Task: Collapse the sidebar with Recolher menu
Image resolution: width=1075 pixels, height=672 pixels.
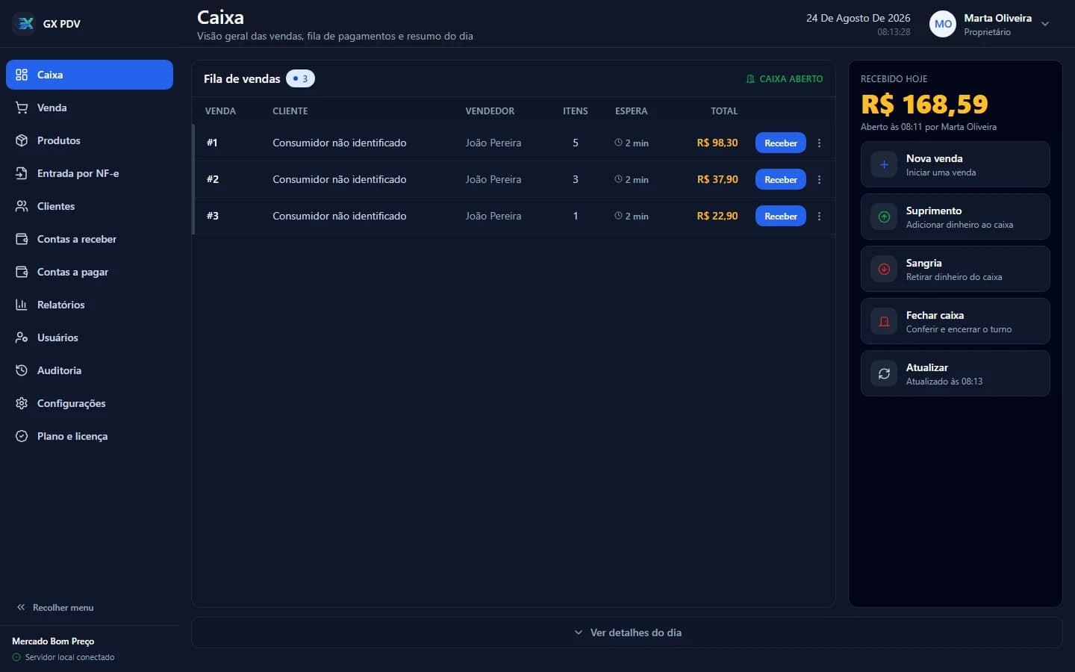Action: click(x=56, y=608)
